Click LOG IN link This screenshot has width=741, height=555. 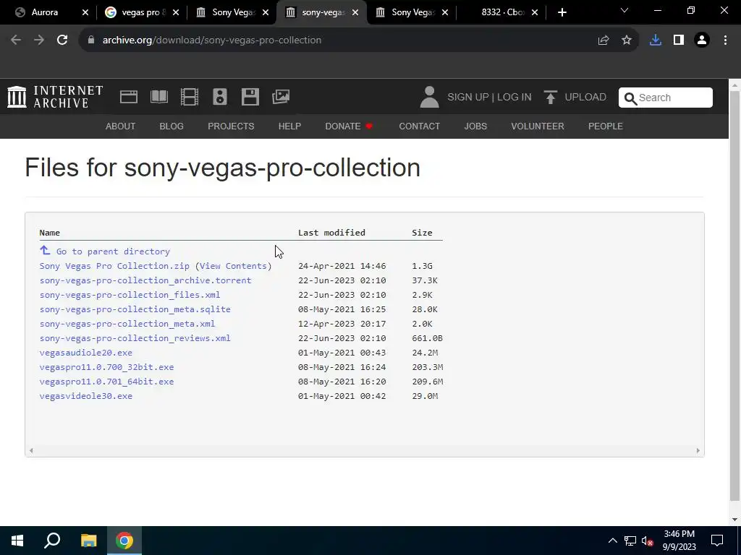point(515,98)
